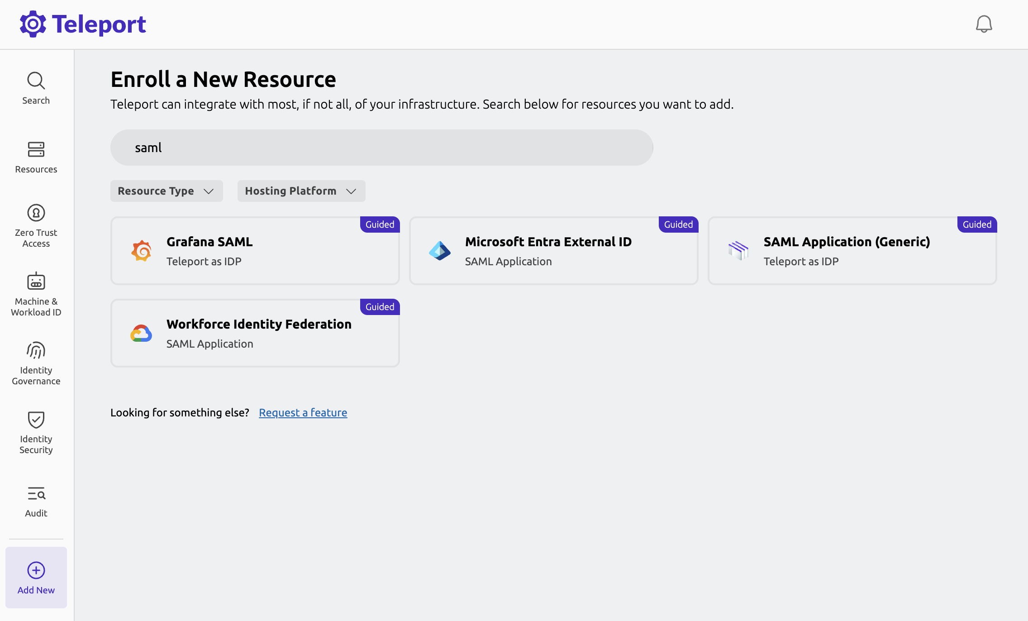The image size is (1028, 621).
Task: Click the Teleport logo
Action: tap(83, 24)
